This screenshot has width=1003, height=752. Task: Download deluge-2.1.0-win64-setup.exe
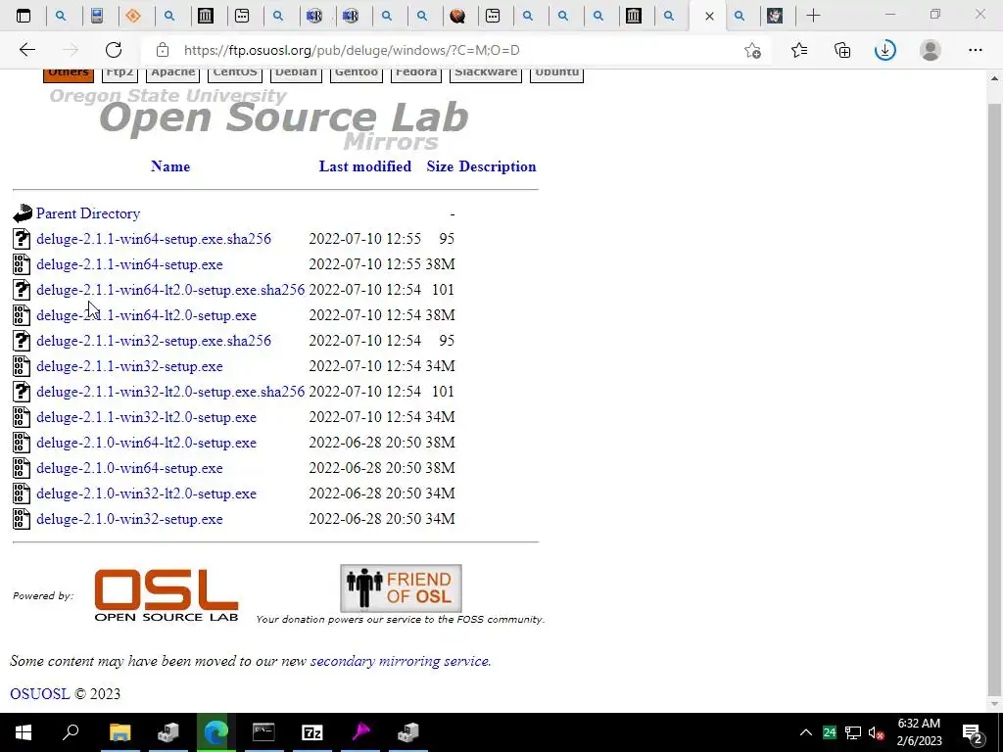click(130, 468)
